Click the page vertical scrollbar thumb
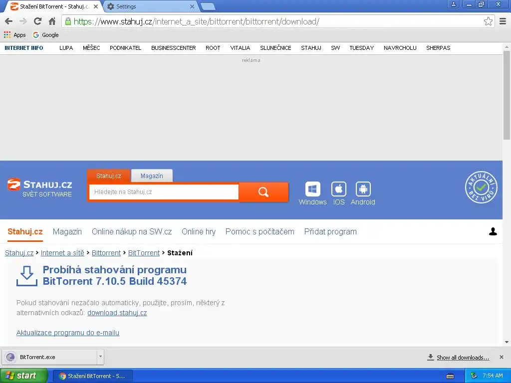The image size is (511, 383). pos(507,95)
